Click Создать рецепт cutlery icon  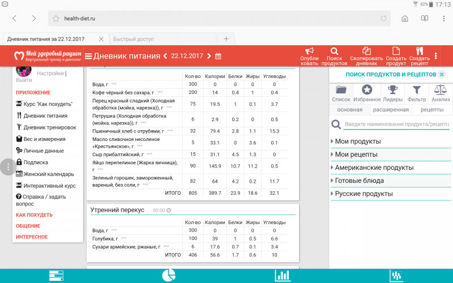tap(419, 51)
